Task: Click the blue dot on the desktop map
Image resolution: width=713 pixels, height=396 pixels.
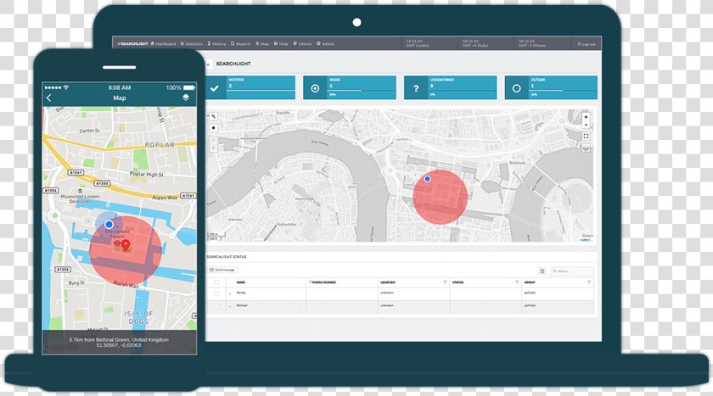Action: point(428,179)
